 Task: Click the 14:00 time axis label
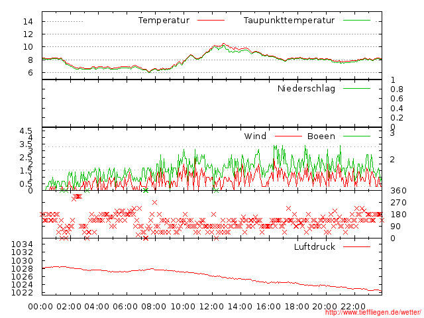[x=240, y=307]
